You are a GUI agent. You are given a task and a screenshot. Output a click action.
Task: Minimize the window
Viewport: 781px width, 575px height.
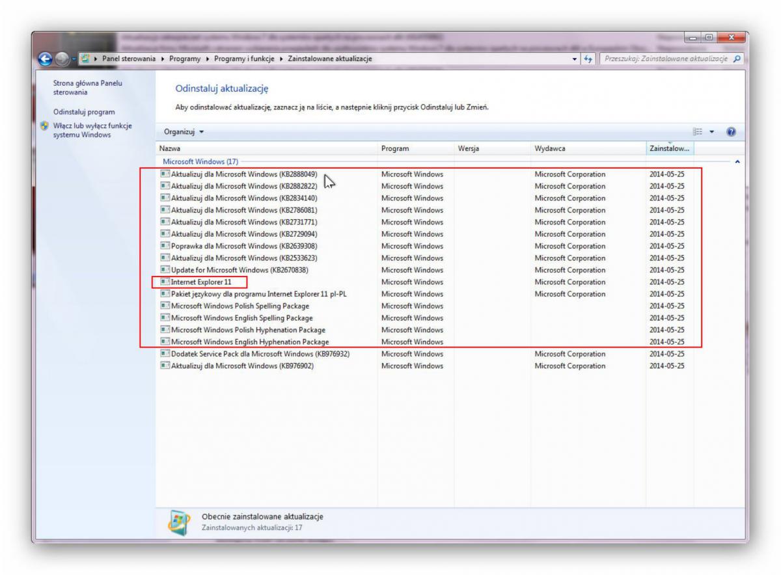point(691,38)
